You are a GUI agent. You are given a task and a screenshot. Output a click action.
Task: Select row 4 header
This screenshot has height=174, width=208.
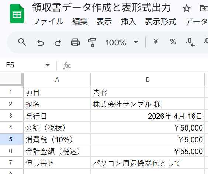pyautogui.click(x=11, y=127)
